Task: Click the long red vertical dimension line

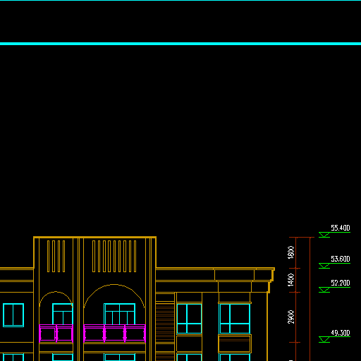Action: [310, 299]
